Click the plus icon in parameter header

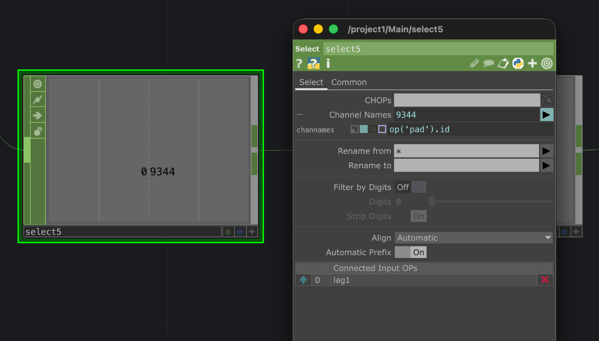[532, 64]
